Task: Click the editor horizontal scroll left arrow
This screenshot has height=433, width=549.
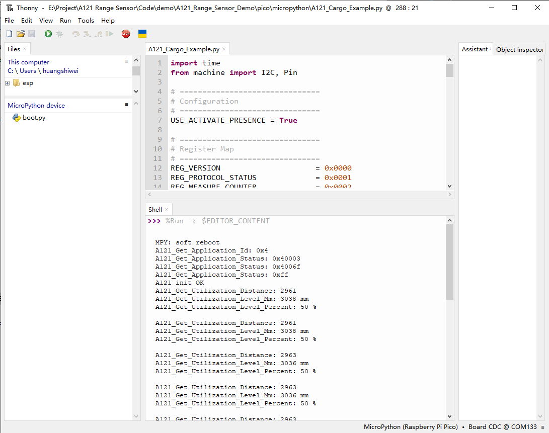Action: (149, 195)
